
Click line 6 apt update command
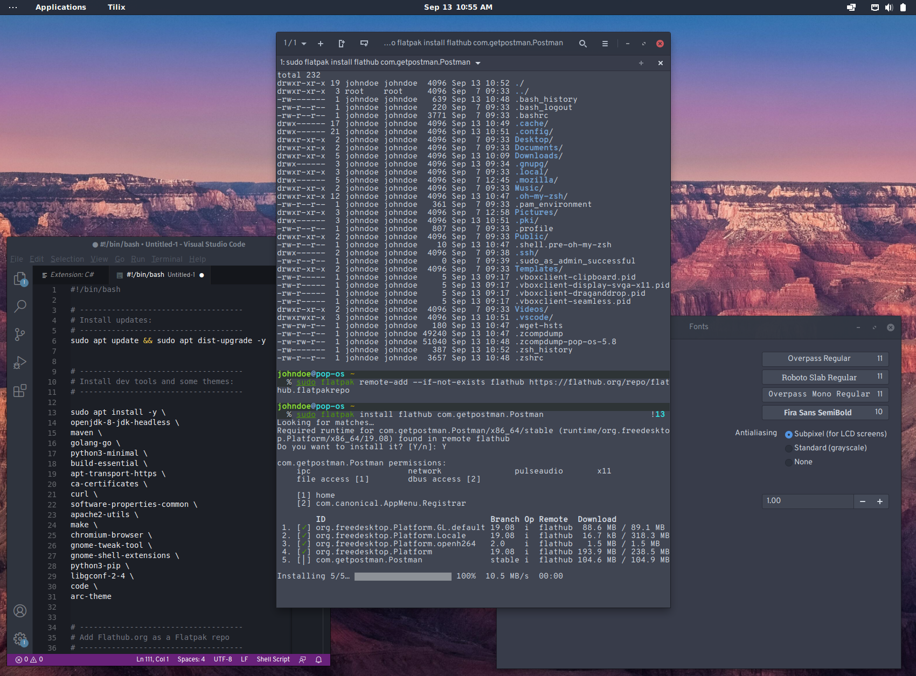168,340
